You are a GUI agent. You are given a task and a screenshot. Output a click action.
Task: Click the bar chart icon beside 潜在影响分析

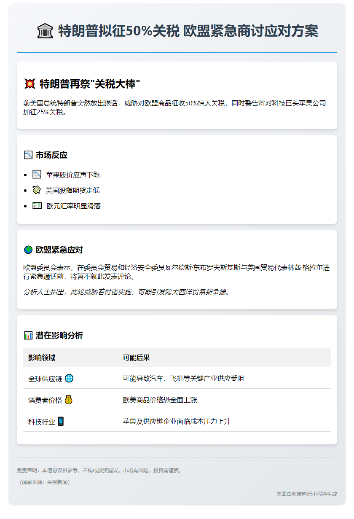[x=28, y=336]
